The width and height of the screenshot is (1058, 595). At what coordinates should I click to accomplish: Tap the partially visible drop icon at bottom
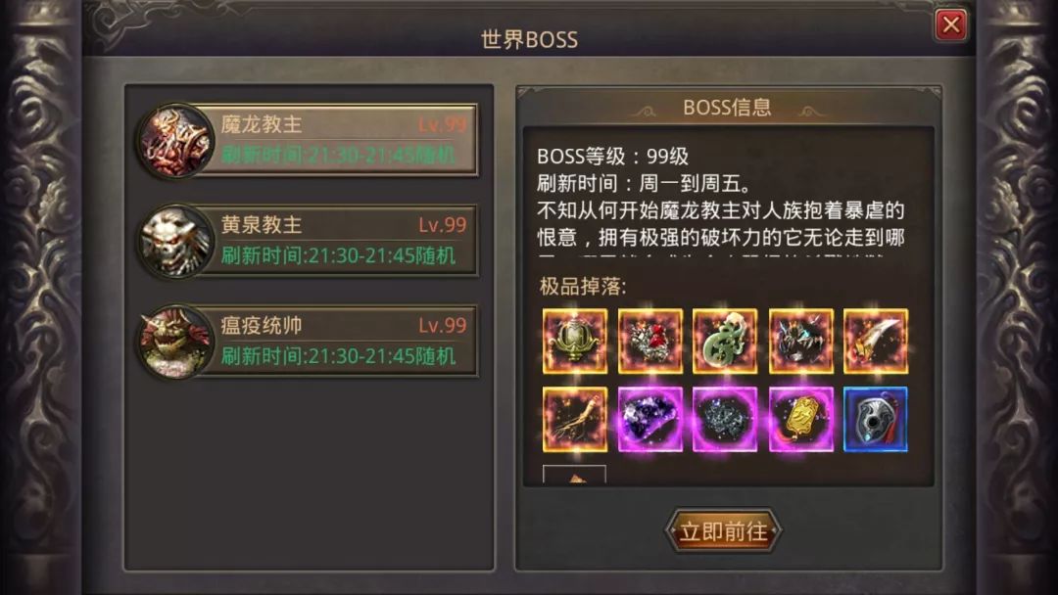click(x=574, y=475)
